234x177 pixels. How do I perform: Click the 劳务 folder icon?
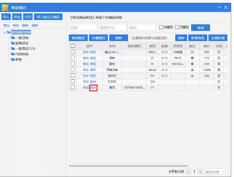[13, 59]
